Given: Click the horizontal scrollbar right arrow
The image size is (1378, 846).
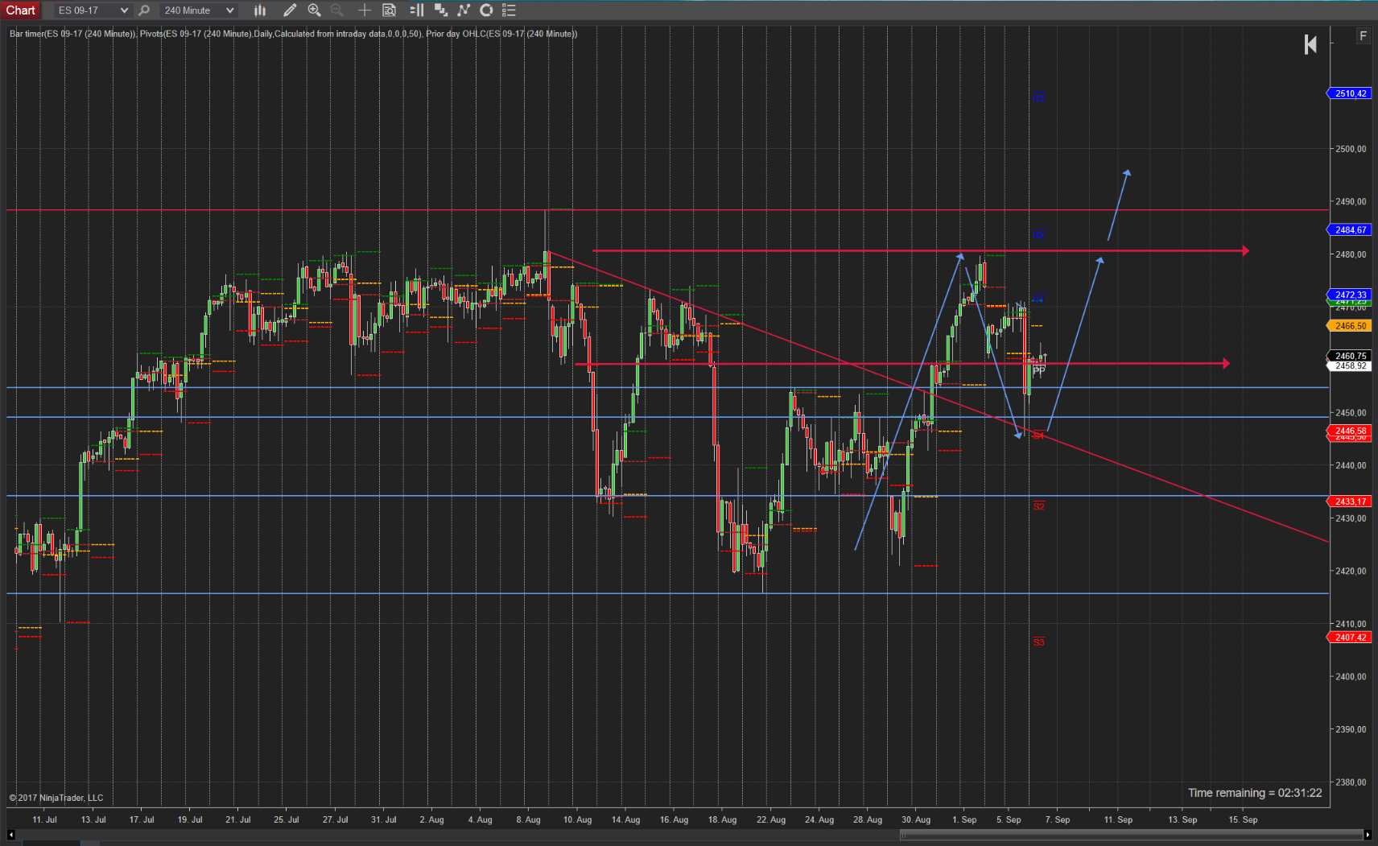Looking at the screenshot, I should tap(1368, 835).
